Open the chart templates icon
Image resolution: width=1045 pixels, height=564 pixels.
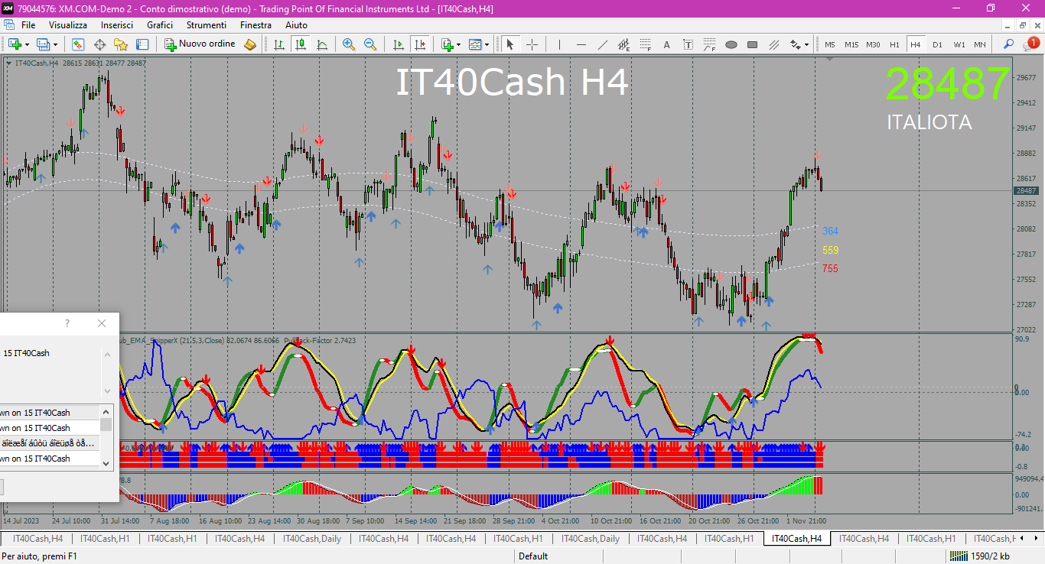click(476, 44)
